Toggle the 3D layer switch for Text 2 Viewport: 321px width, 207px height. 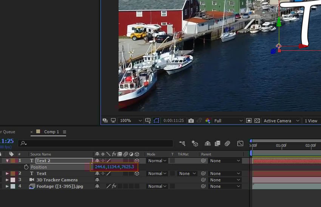pyautogui.click(x=137, y=161)
